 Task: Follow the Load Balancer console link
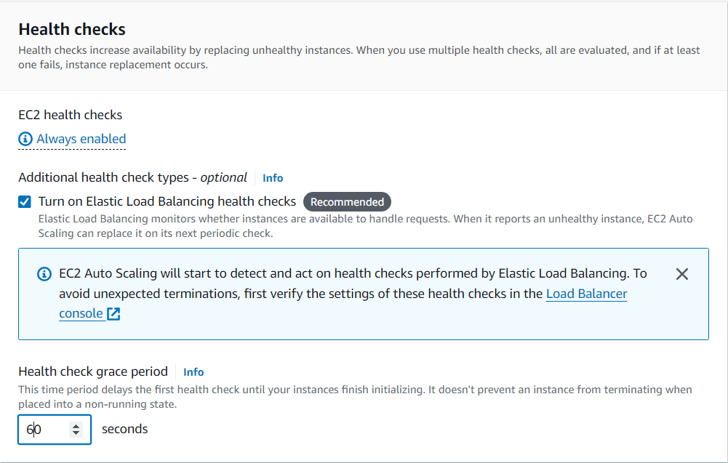click(x=587, y=294)
